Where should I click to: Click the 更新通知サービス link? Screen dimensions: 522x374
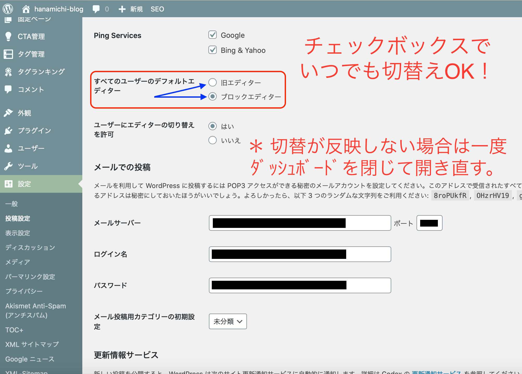pyautogui.click(x=436, y=372)
